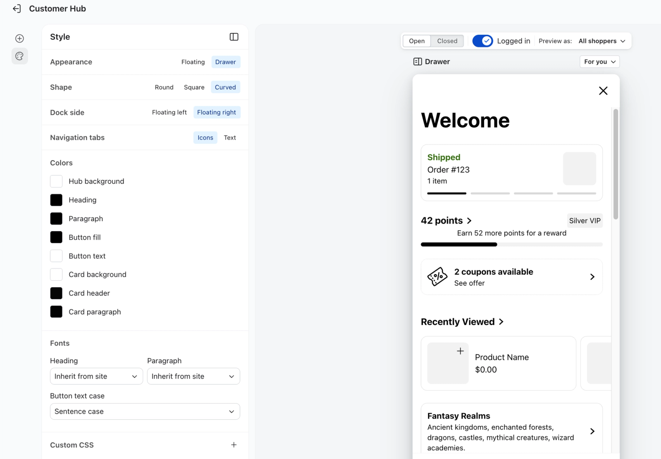This screenshot has width=661, height=459.
Task: Open the Card background color swatch
Action: click(x=56, y=274)
